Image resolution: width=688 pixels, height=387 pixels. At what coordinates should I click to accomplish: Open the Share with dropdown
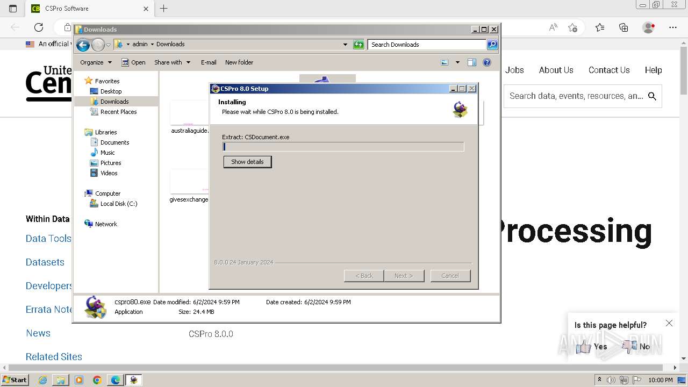click(172, 62)
